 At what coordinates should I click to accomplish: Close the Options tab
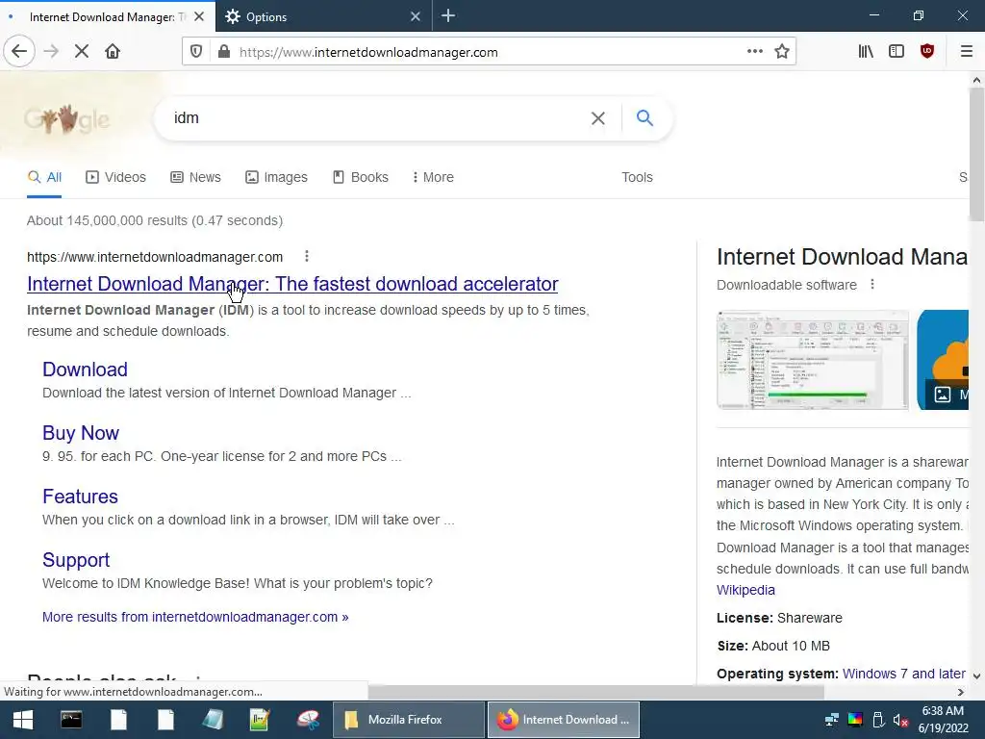pos(416,16)
